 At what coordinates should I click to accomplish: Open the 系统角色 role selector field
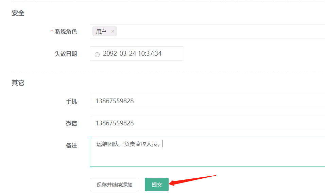[207, 31]
